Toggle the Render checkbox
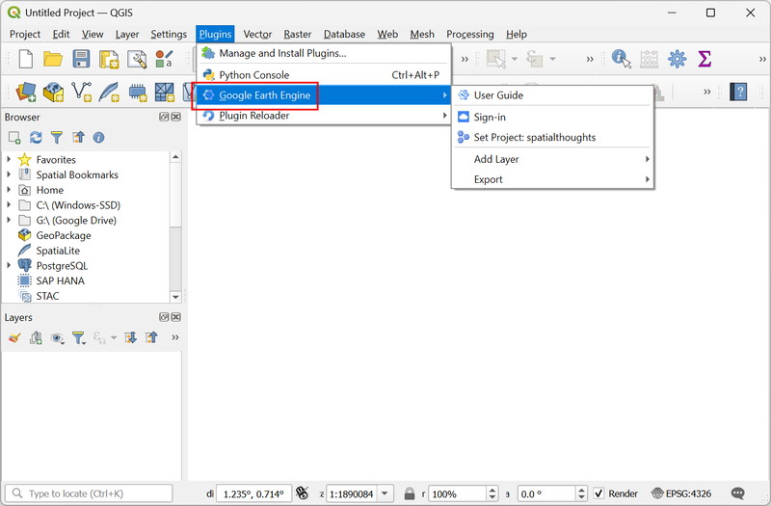 click(x=598, y=493)
